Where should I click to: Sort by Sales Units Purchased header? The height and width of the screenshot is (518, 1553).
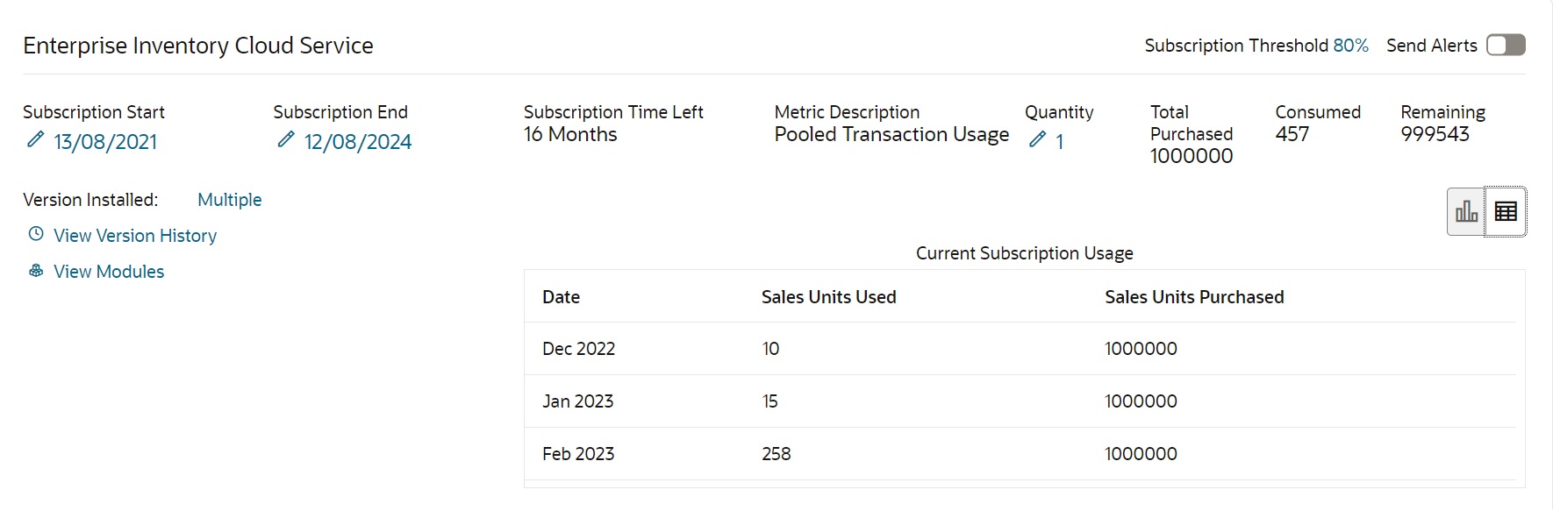1194,297
